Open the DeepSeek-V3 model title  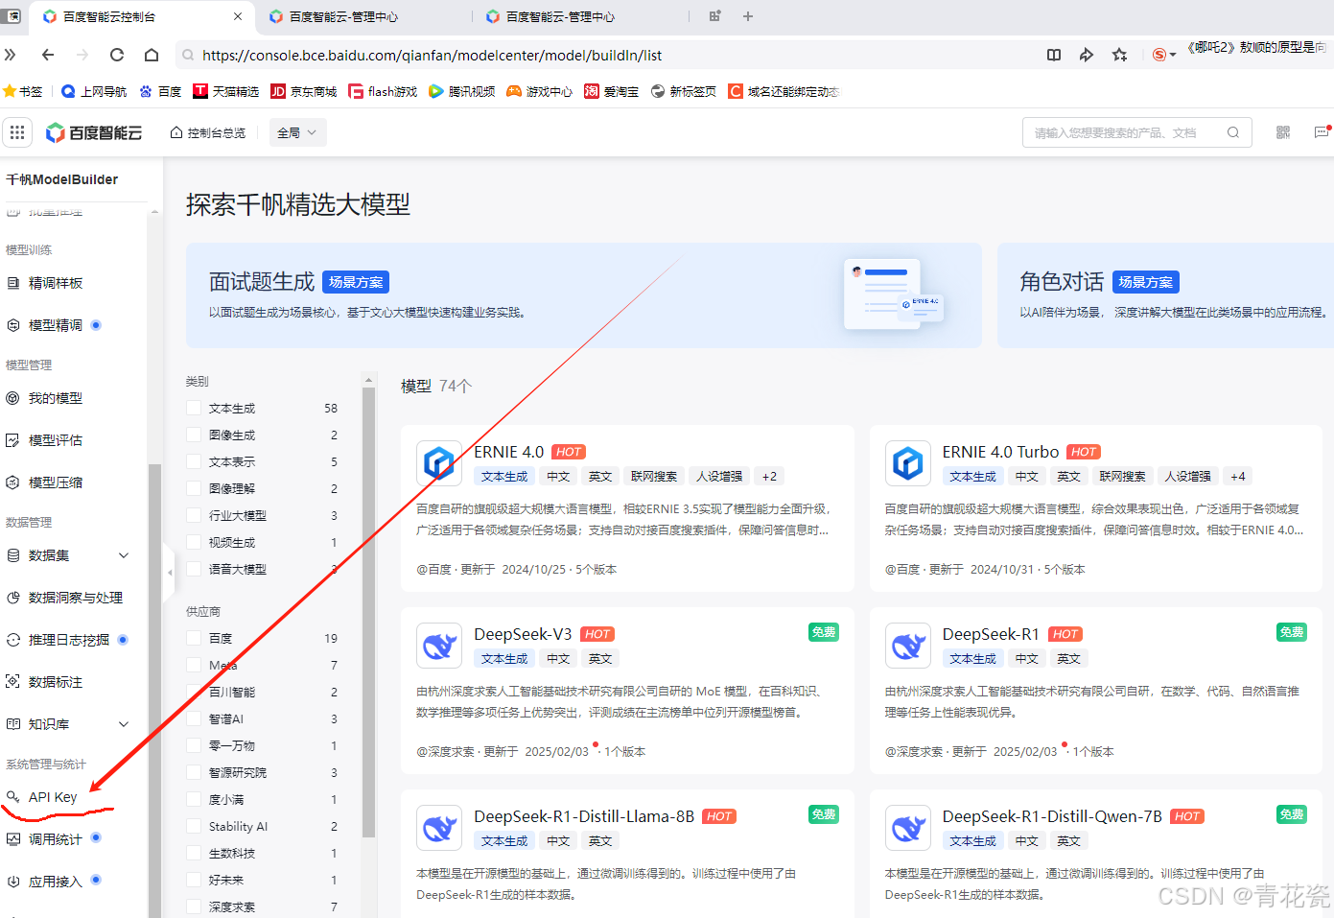click(523, 634)
